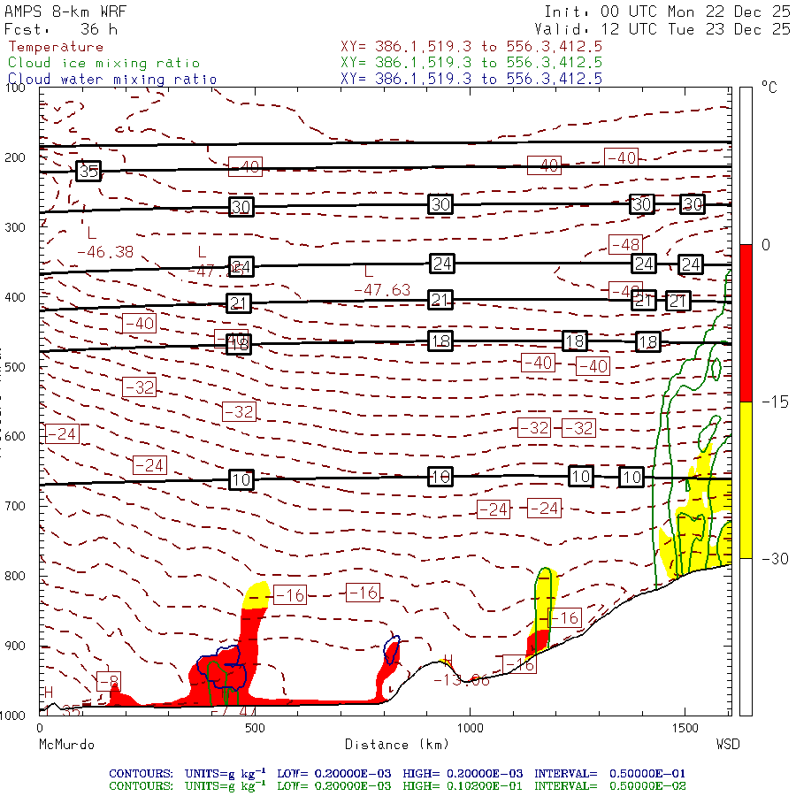The image size is (796, 796).
Task: Click the '100' pressure axis label
Action: (15, 88)
